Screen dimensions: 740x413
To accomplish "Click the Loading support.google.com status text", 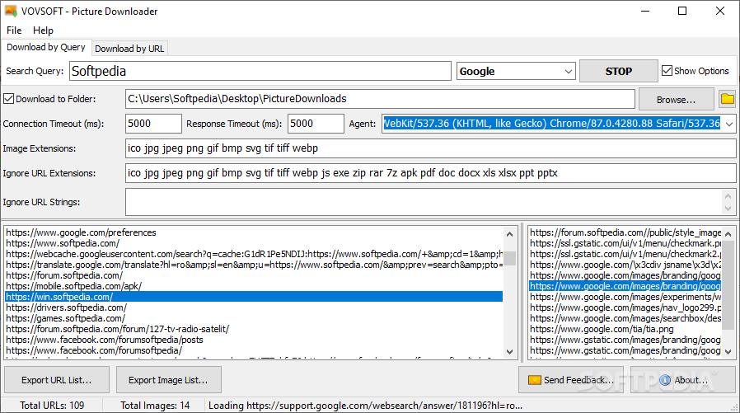I will click(365, 406).
